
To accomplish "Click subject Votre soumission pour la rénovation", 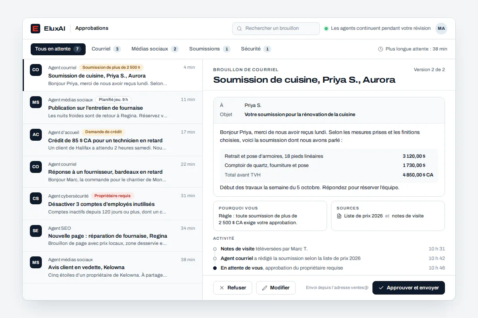I will 300,114.
